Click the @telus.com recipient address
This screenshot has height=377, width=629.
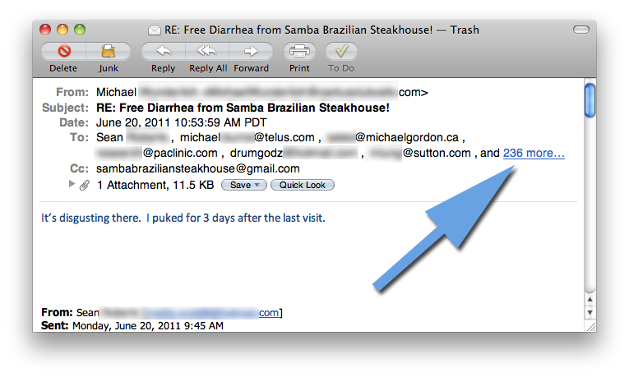click(x=247, y=137)
